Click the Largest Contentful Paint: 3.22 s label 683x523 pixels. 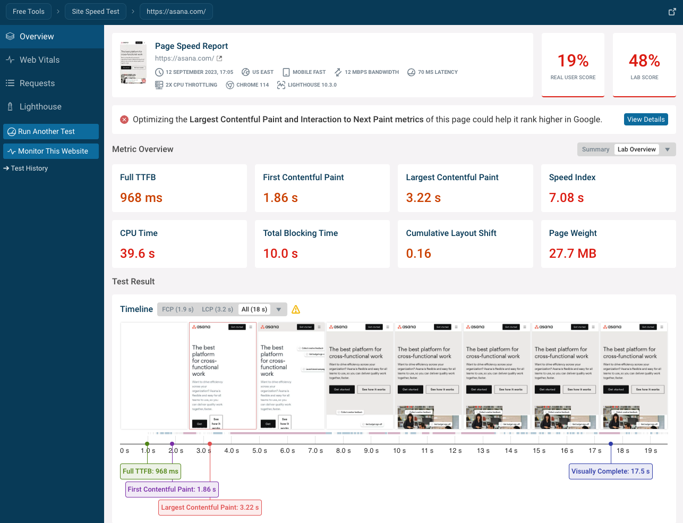click(x=210, y=508)
